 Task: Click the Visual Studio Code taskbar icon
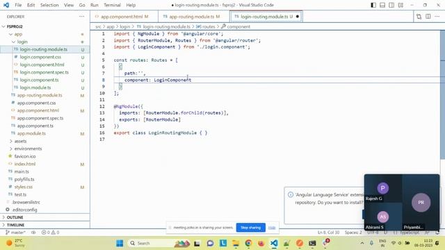click(x=274, y=243)
